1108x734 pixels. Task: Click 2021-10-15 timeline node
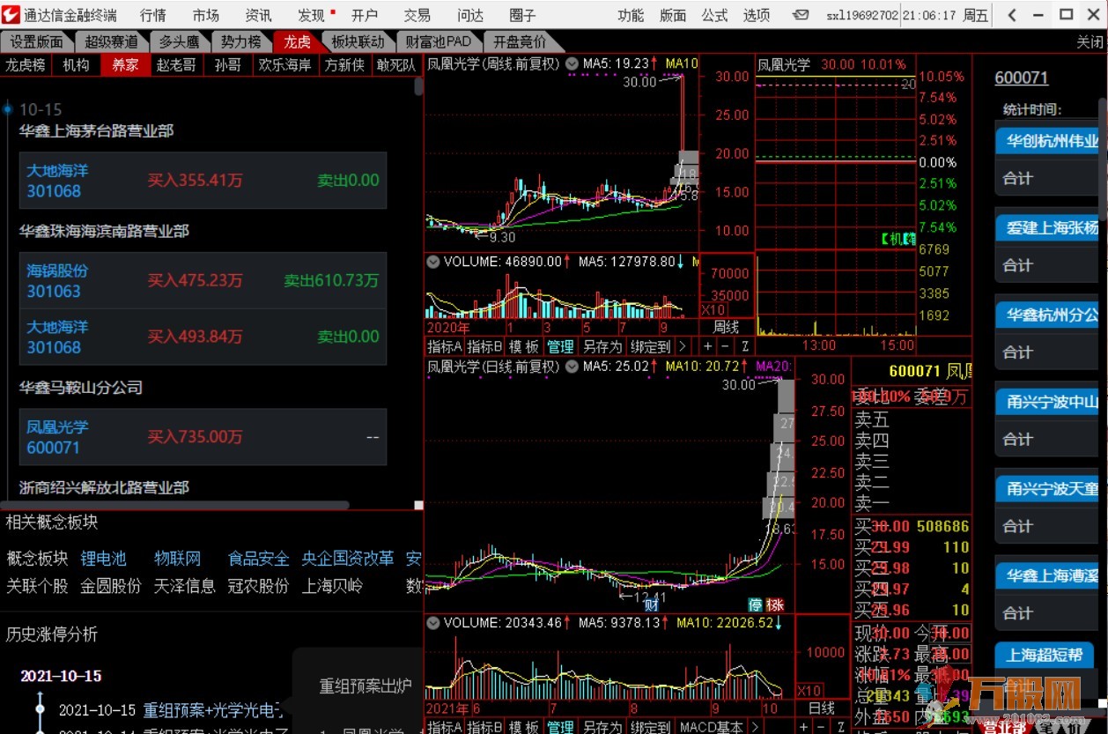40,708
